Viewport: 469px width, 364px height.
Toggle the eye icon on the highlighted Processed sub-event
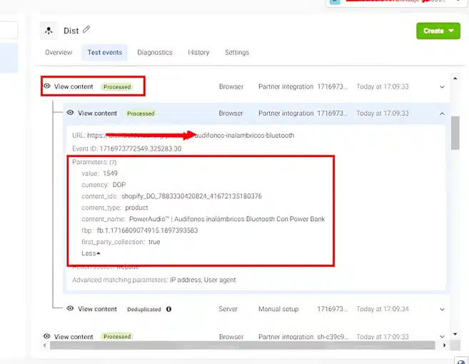pyautogui.click(x=71, y=113)
